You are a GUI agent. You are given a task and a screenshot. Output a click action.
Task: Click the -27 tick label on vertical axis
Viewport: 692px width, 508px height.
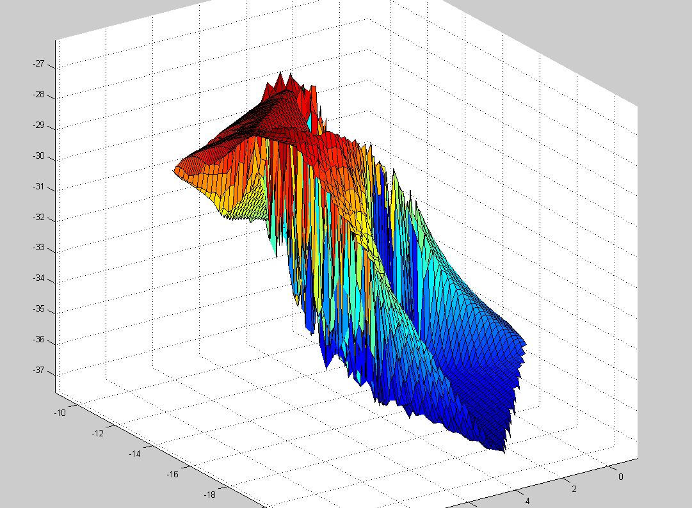pos(40,64)
